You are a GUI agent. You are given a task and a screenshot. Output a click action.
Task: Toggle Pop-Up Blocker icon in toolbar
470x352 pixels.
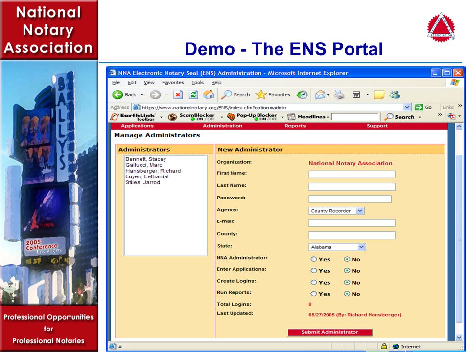pyautogui.click(x=231, y=117)
